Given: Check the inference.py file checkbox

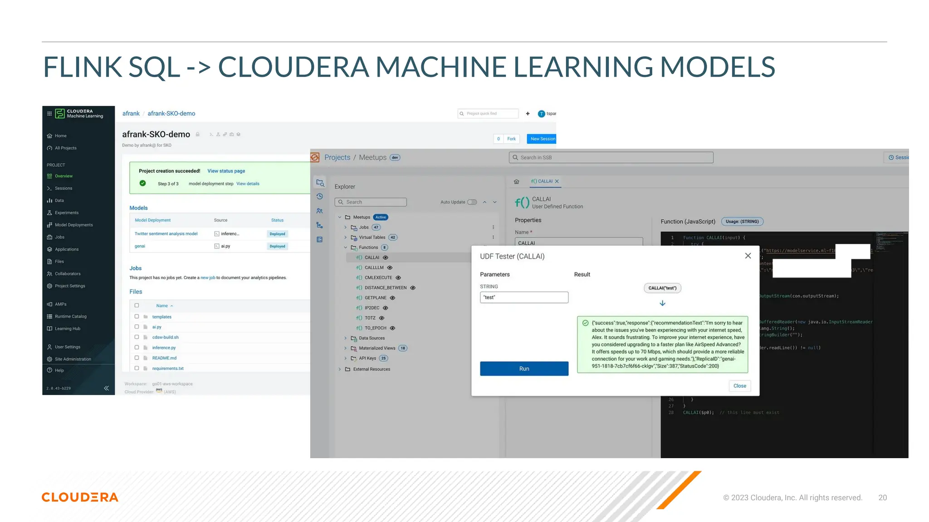Looking at the screenshot, I should 137,348.
